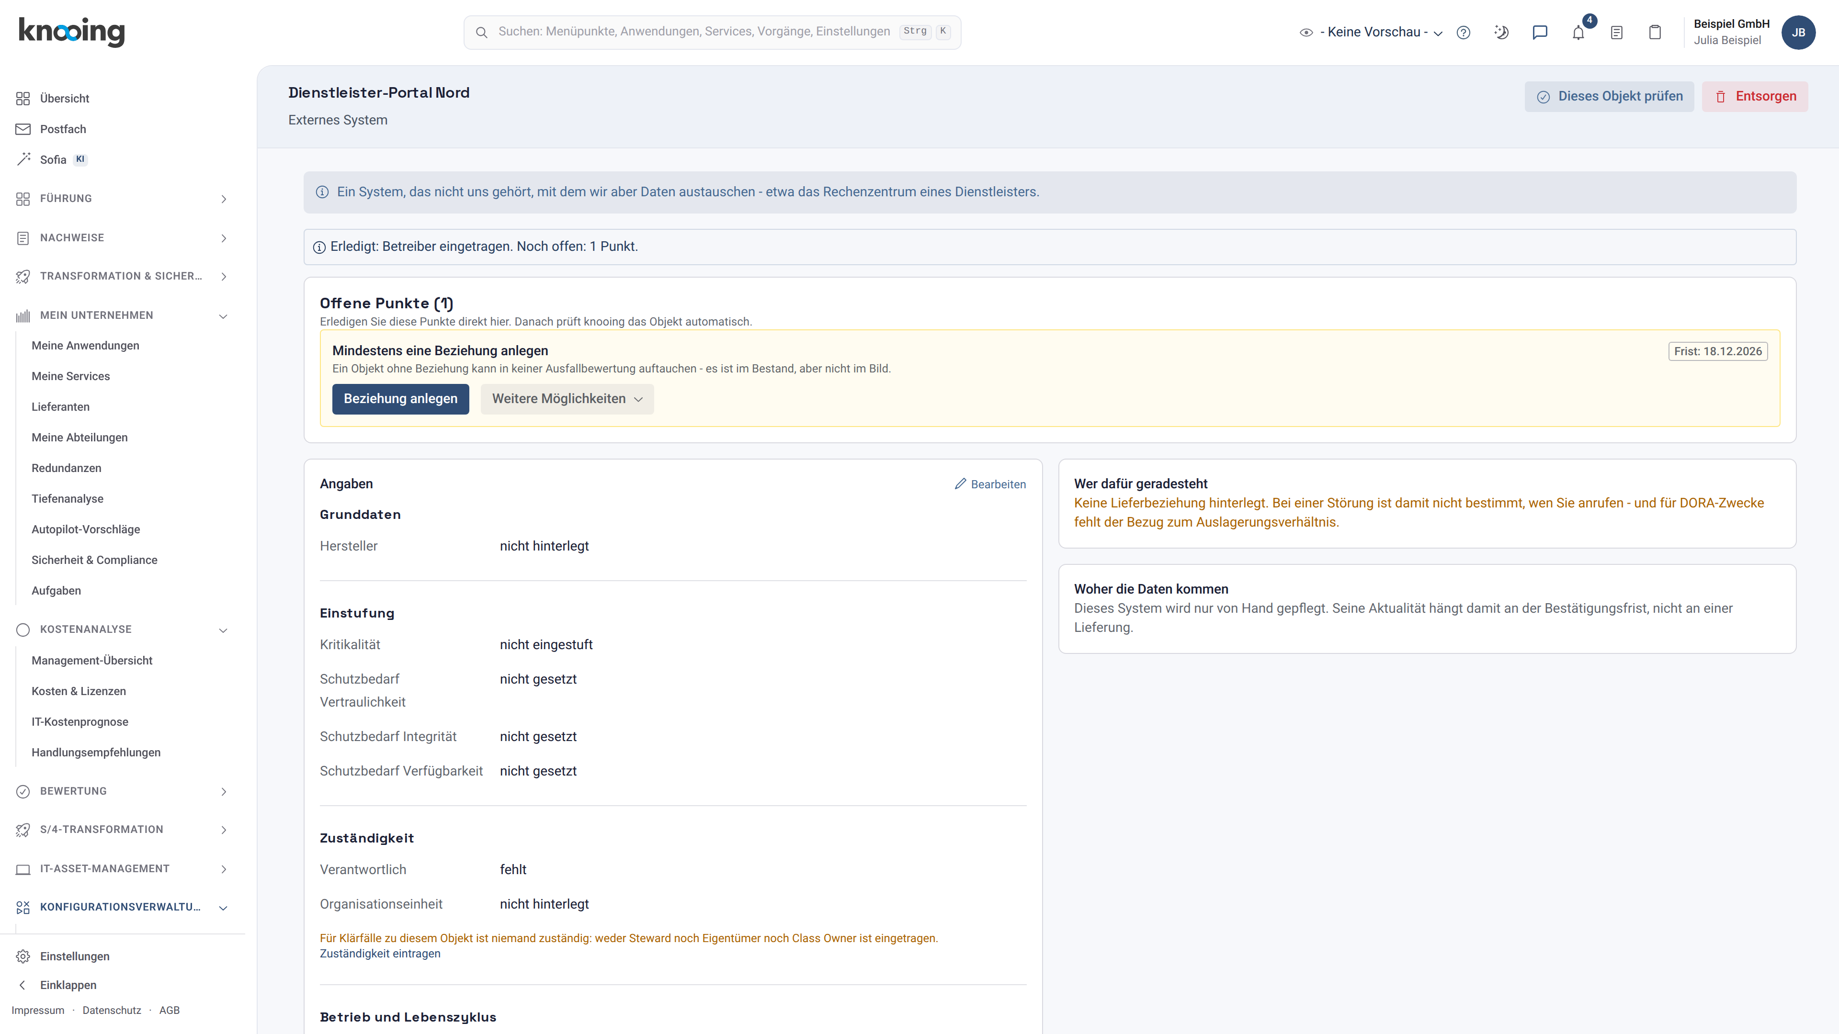Open Aufgaben in sidebar
Screen dimensions: 1839x1034
tap(57, 591)
